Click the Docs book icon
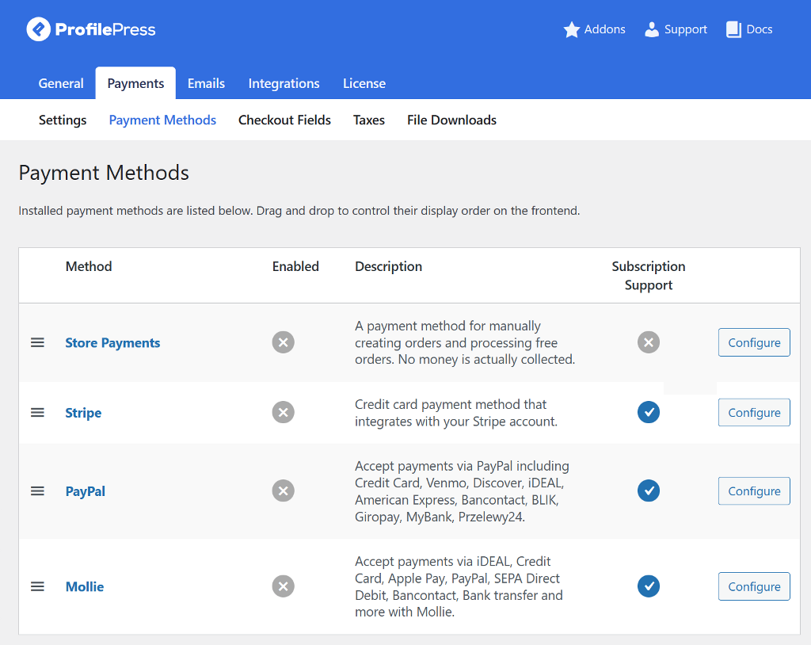811x645 pixels. click(733, 29)
